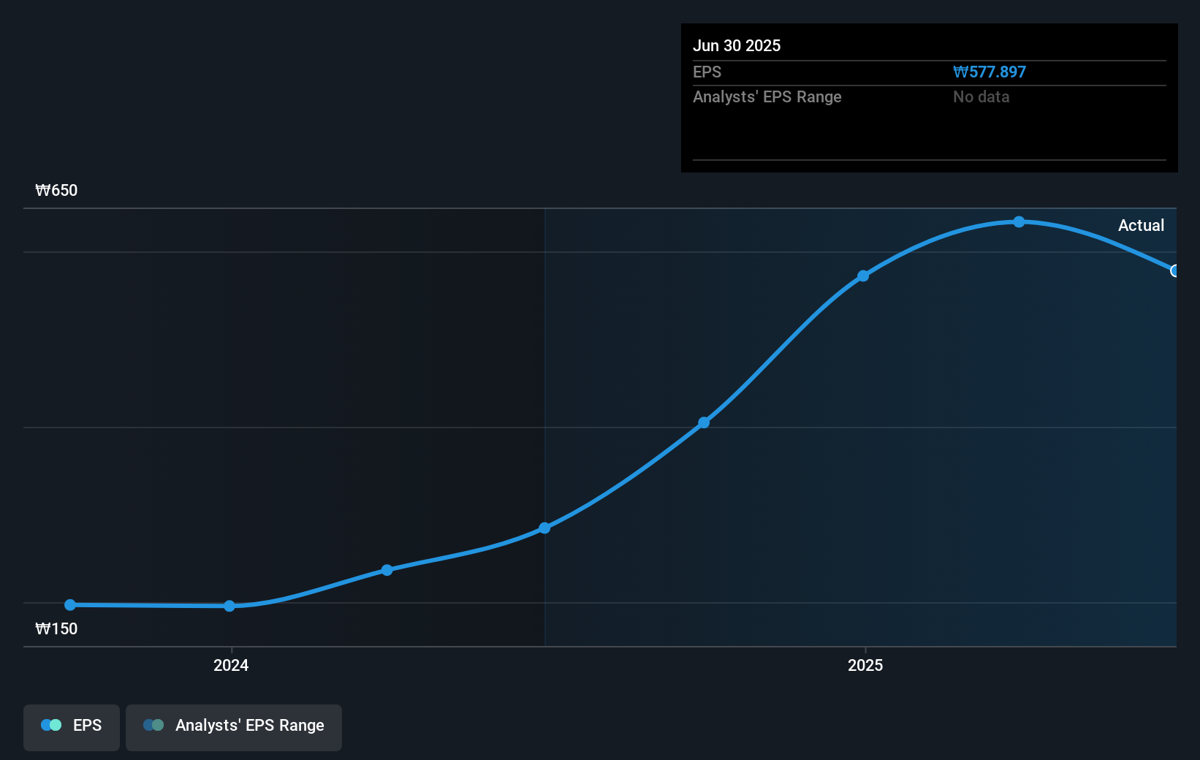Select the EPS point at the Actual region boundary
Viewport: 1200px width, 760px height.
tap(544, 528)
